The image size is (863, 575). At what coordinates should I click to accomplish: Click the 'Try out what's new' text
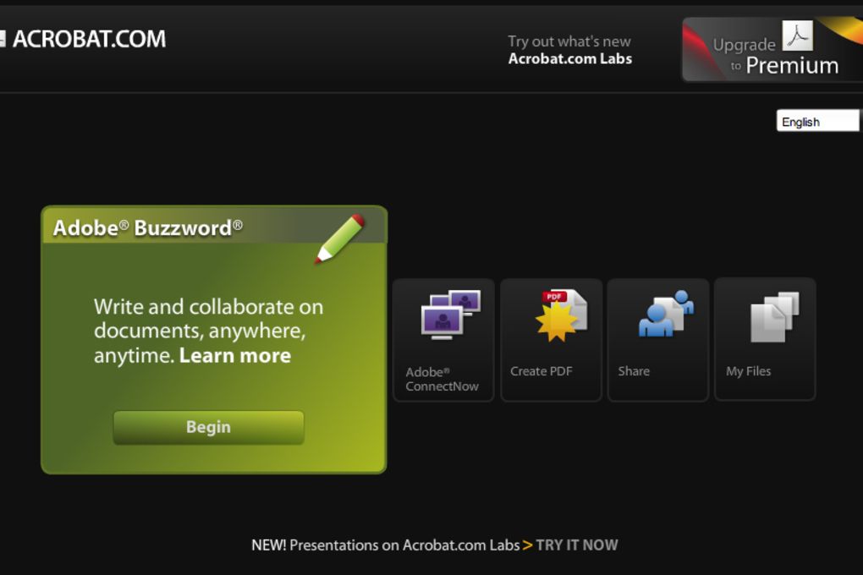[x=569, y=41]
